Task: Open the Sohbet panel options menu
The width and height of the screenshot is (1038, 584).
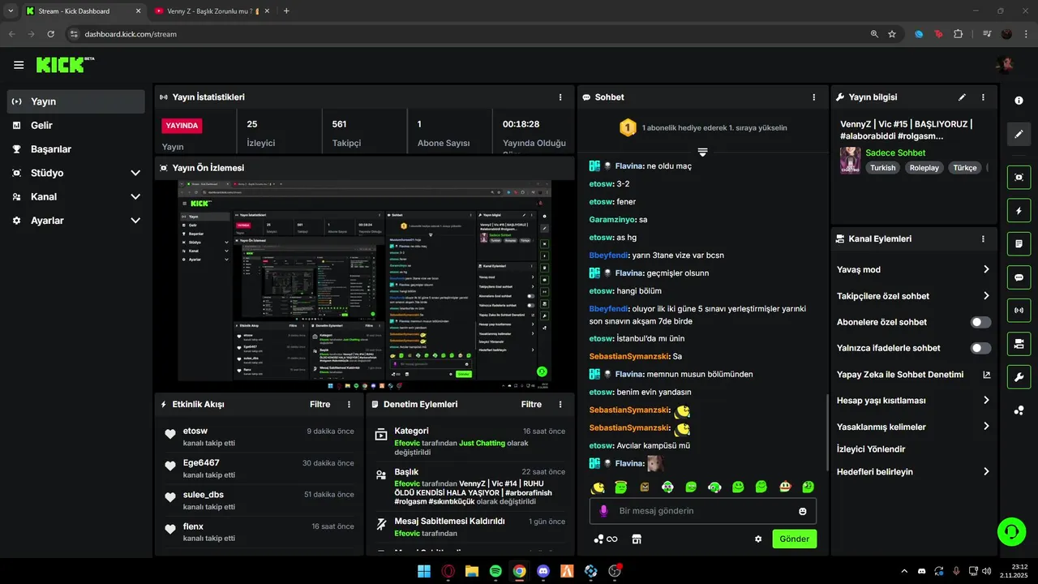Action: (814, 97)
